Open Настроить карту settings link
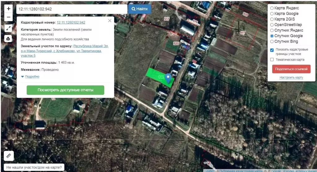 point(291,78)
